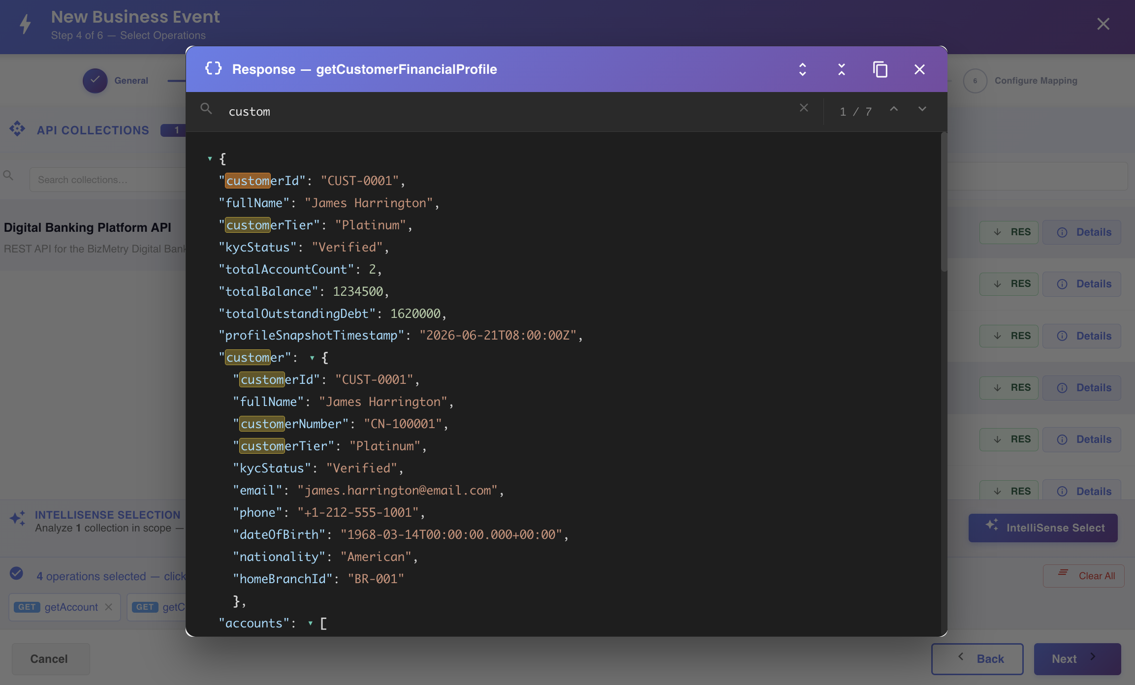Close the Response getCustomerFinancialProfile dialog

pyautogui.click(x=919, y=69)
